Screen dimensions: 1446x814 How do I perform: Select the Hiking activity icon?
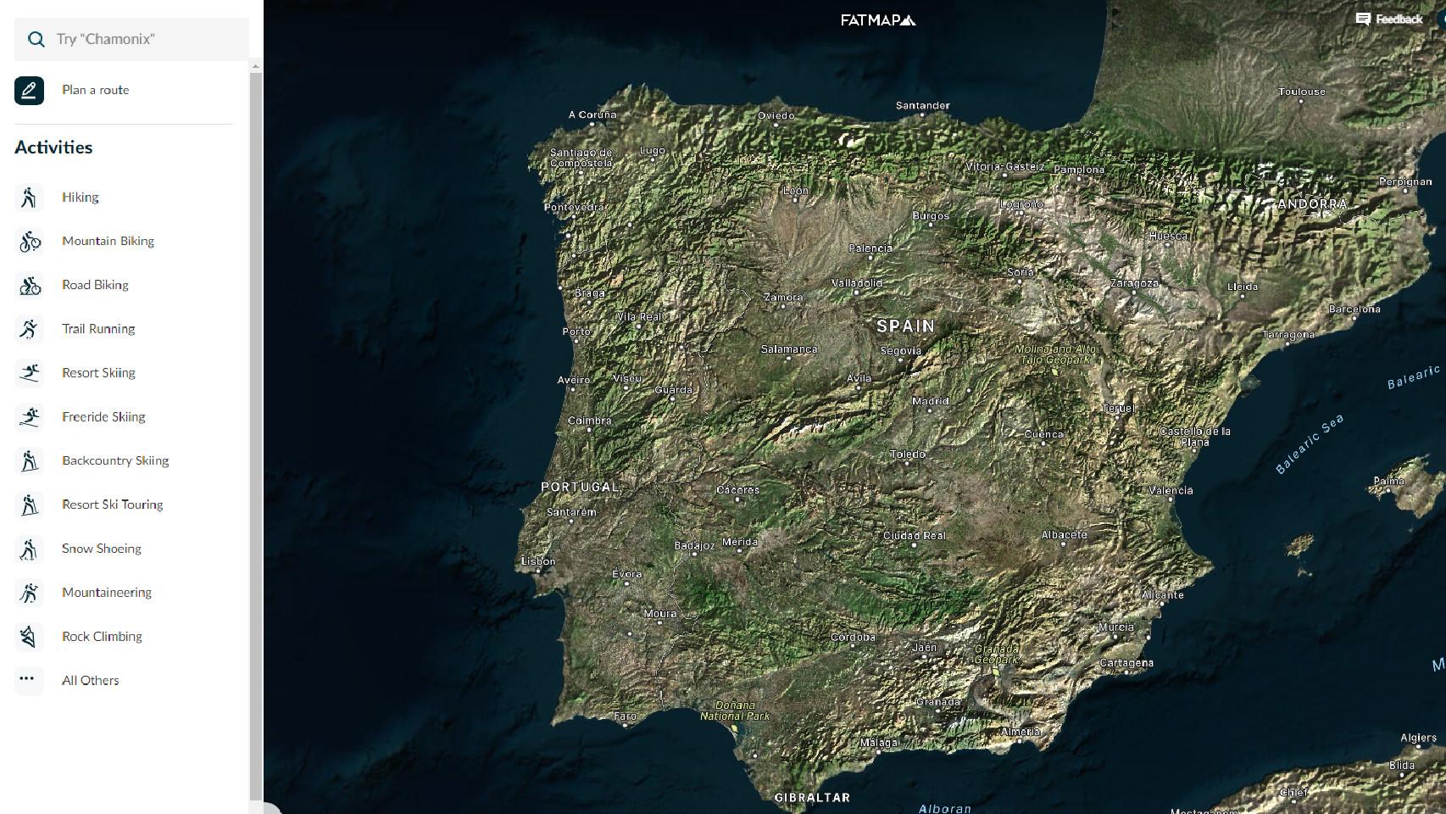click(x=29, y=198)
